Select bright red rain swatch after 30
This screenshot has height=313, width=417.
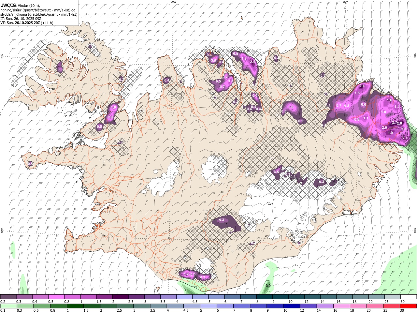409,306
